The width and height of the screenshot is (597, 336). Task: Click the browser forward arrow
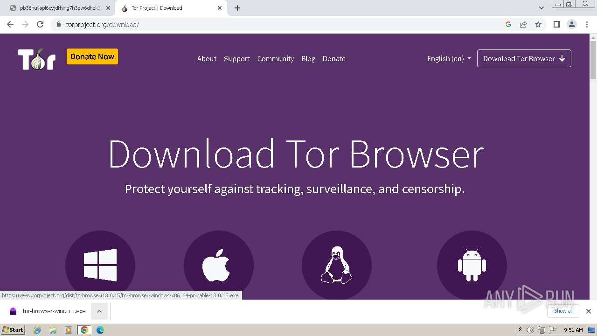25,24
